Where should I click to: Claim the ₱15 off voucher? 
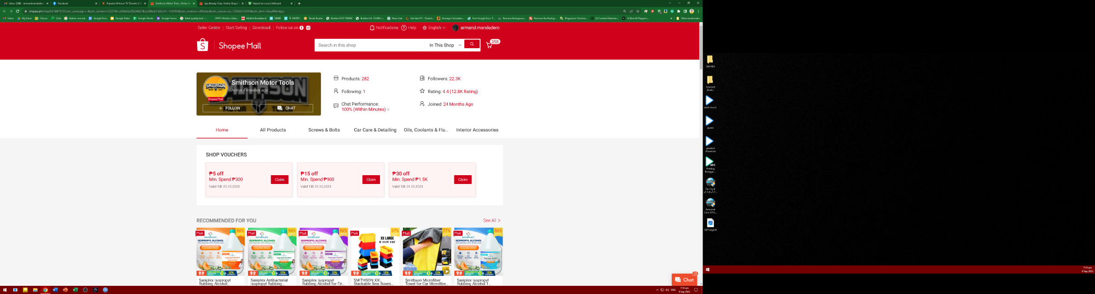(x=371, y=180)
